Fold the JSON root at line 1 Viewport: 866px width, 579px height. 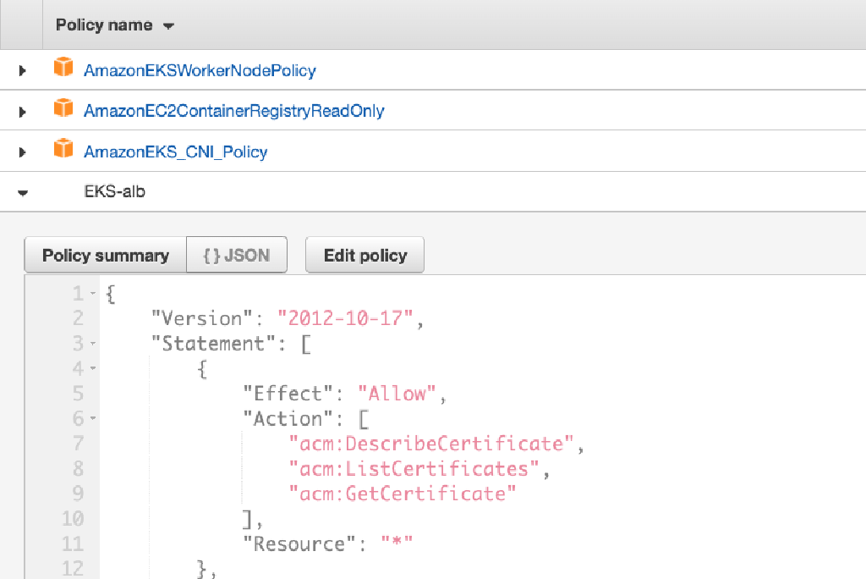point(92,295)
